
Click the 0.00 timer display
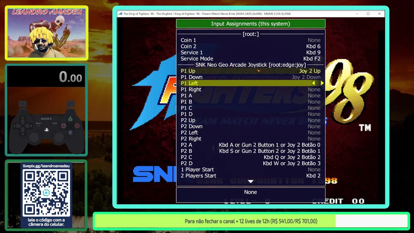click(71, 77)
